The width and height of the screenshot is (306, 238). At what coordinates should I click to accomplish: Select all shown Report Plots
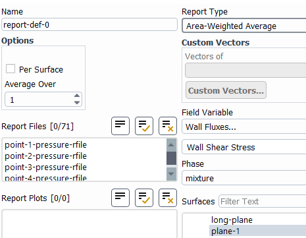[144, 198]
